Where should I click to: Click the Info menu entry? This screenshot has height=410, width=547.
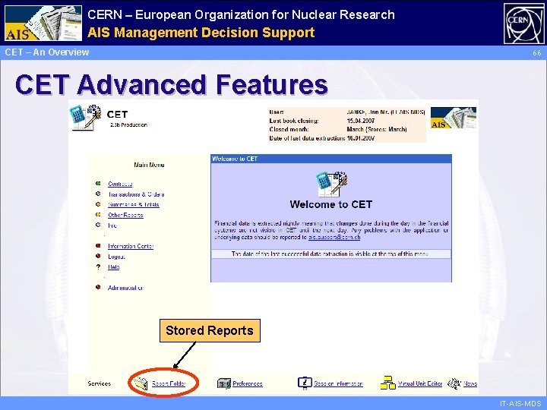click(x=112, y=225)
